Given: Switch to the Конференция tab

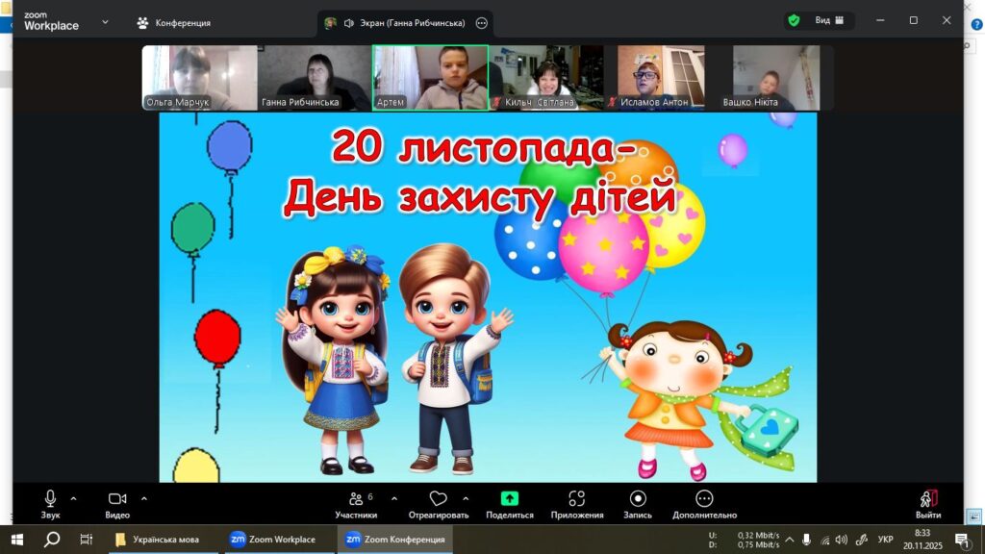Looking at the screenshot, I should pos(174,22).
